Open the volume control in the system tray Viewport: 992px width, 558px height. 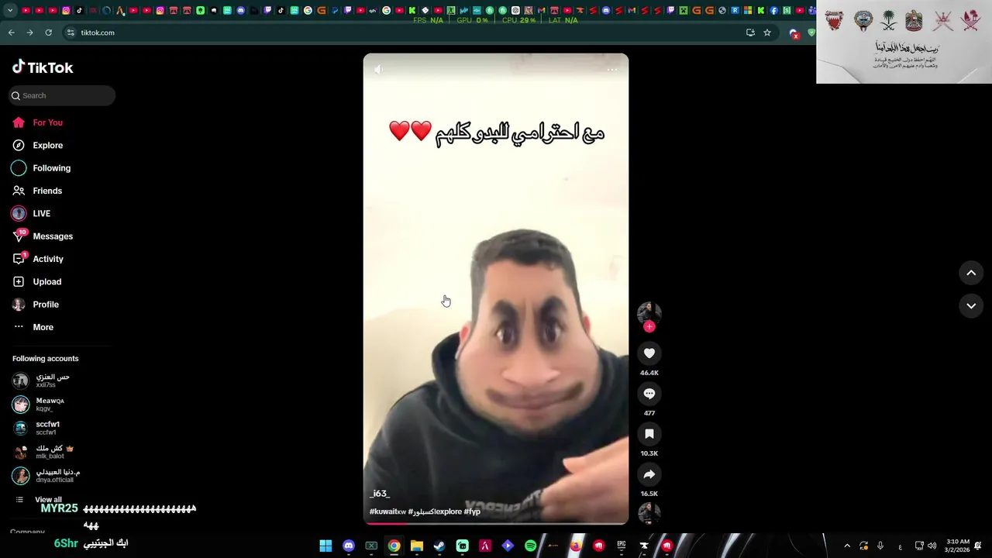coord(932,546)
